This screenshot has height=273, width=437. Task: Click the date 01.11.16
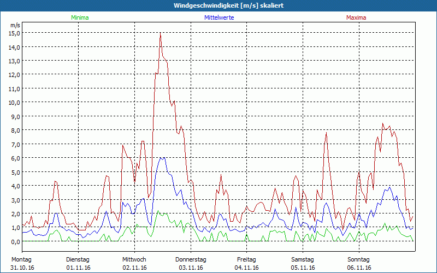pyautogui.click(x=78, y=268)
